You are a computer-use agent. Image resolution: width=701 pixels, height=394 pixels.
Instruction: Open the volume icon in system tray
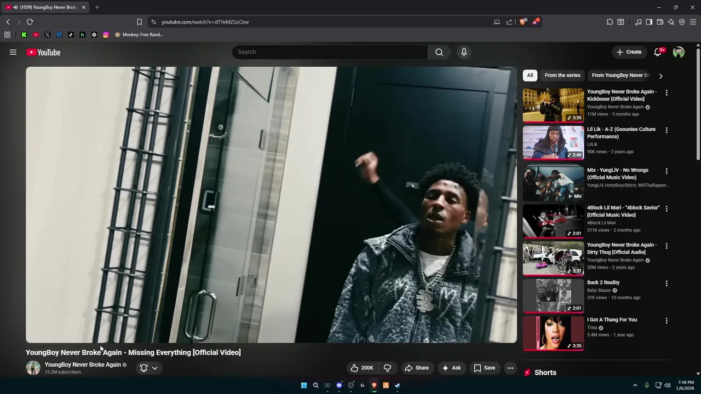pos(667,385)
